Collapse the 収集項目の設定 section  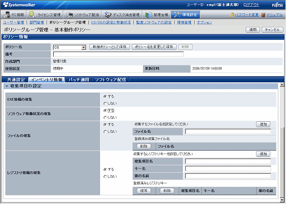click(x=7, y=86)
